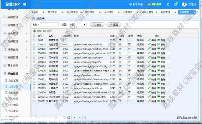Switch to the 商品信息 tab
Viewport: 202px width, 124px height.
(x=52, y=12)
